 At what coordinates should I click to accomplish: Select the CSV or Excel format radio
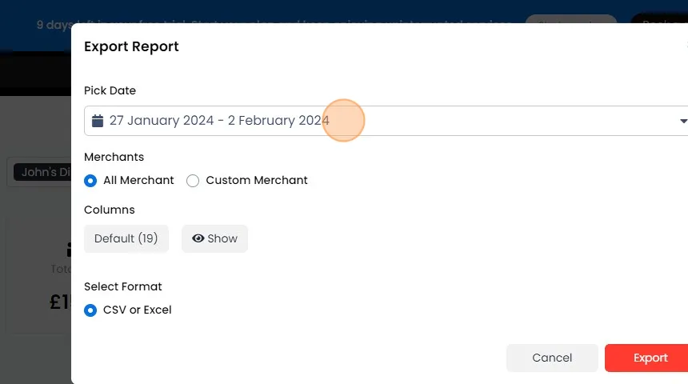[x=90, y=310]
